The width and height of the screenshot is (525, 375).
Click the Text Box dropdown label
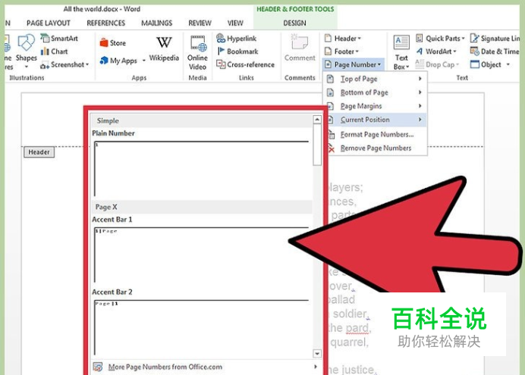(401, 62)
